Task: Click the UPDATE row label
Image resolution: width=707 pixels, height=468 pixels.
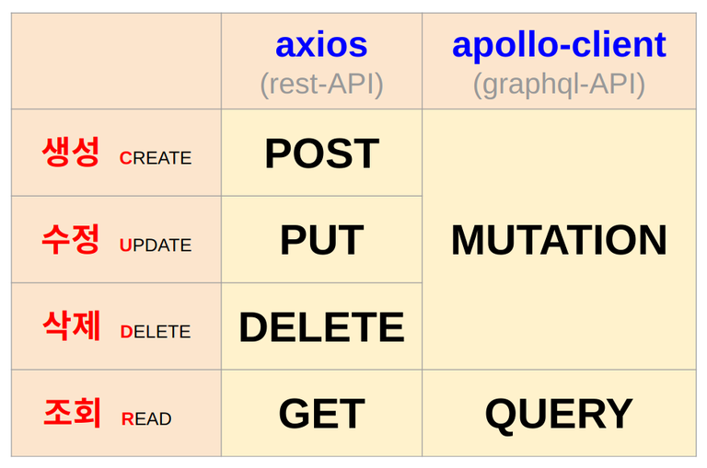Action: 156,245
